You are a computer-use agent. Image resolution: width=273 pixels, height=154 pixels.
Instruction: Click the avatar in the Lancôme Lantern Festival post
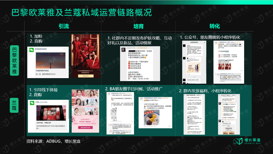point(141,99)
